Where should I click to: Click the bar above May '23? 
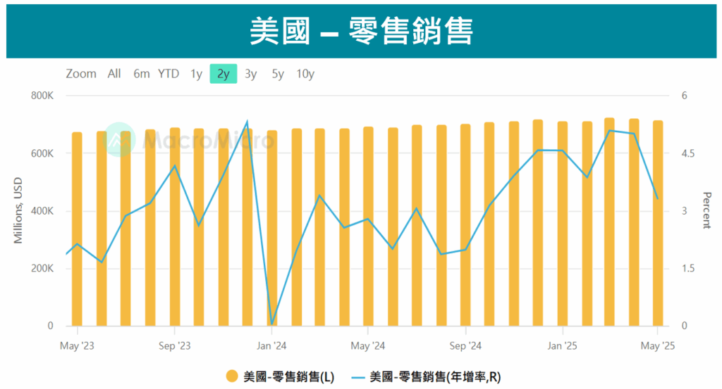(x=77, y=229)
